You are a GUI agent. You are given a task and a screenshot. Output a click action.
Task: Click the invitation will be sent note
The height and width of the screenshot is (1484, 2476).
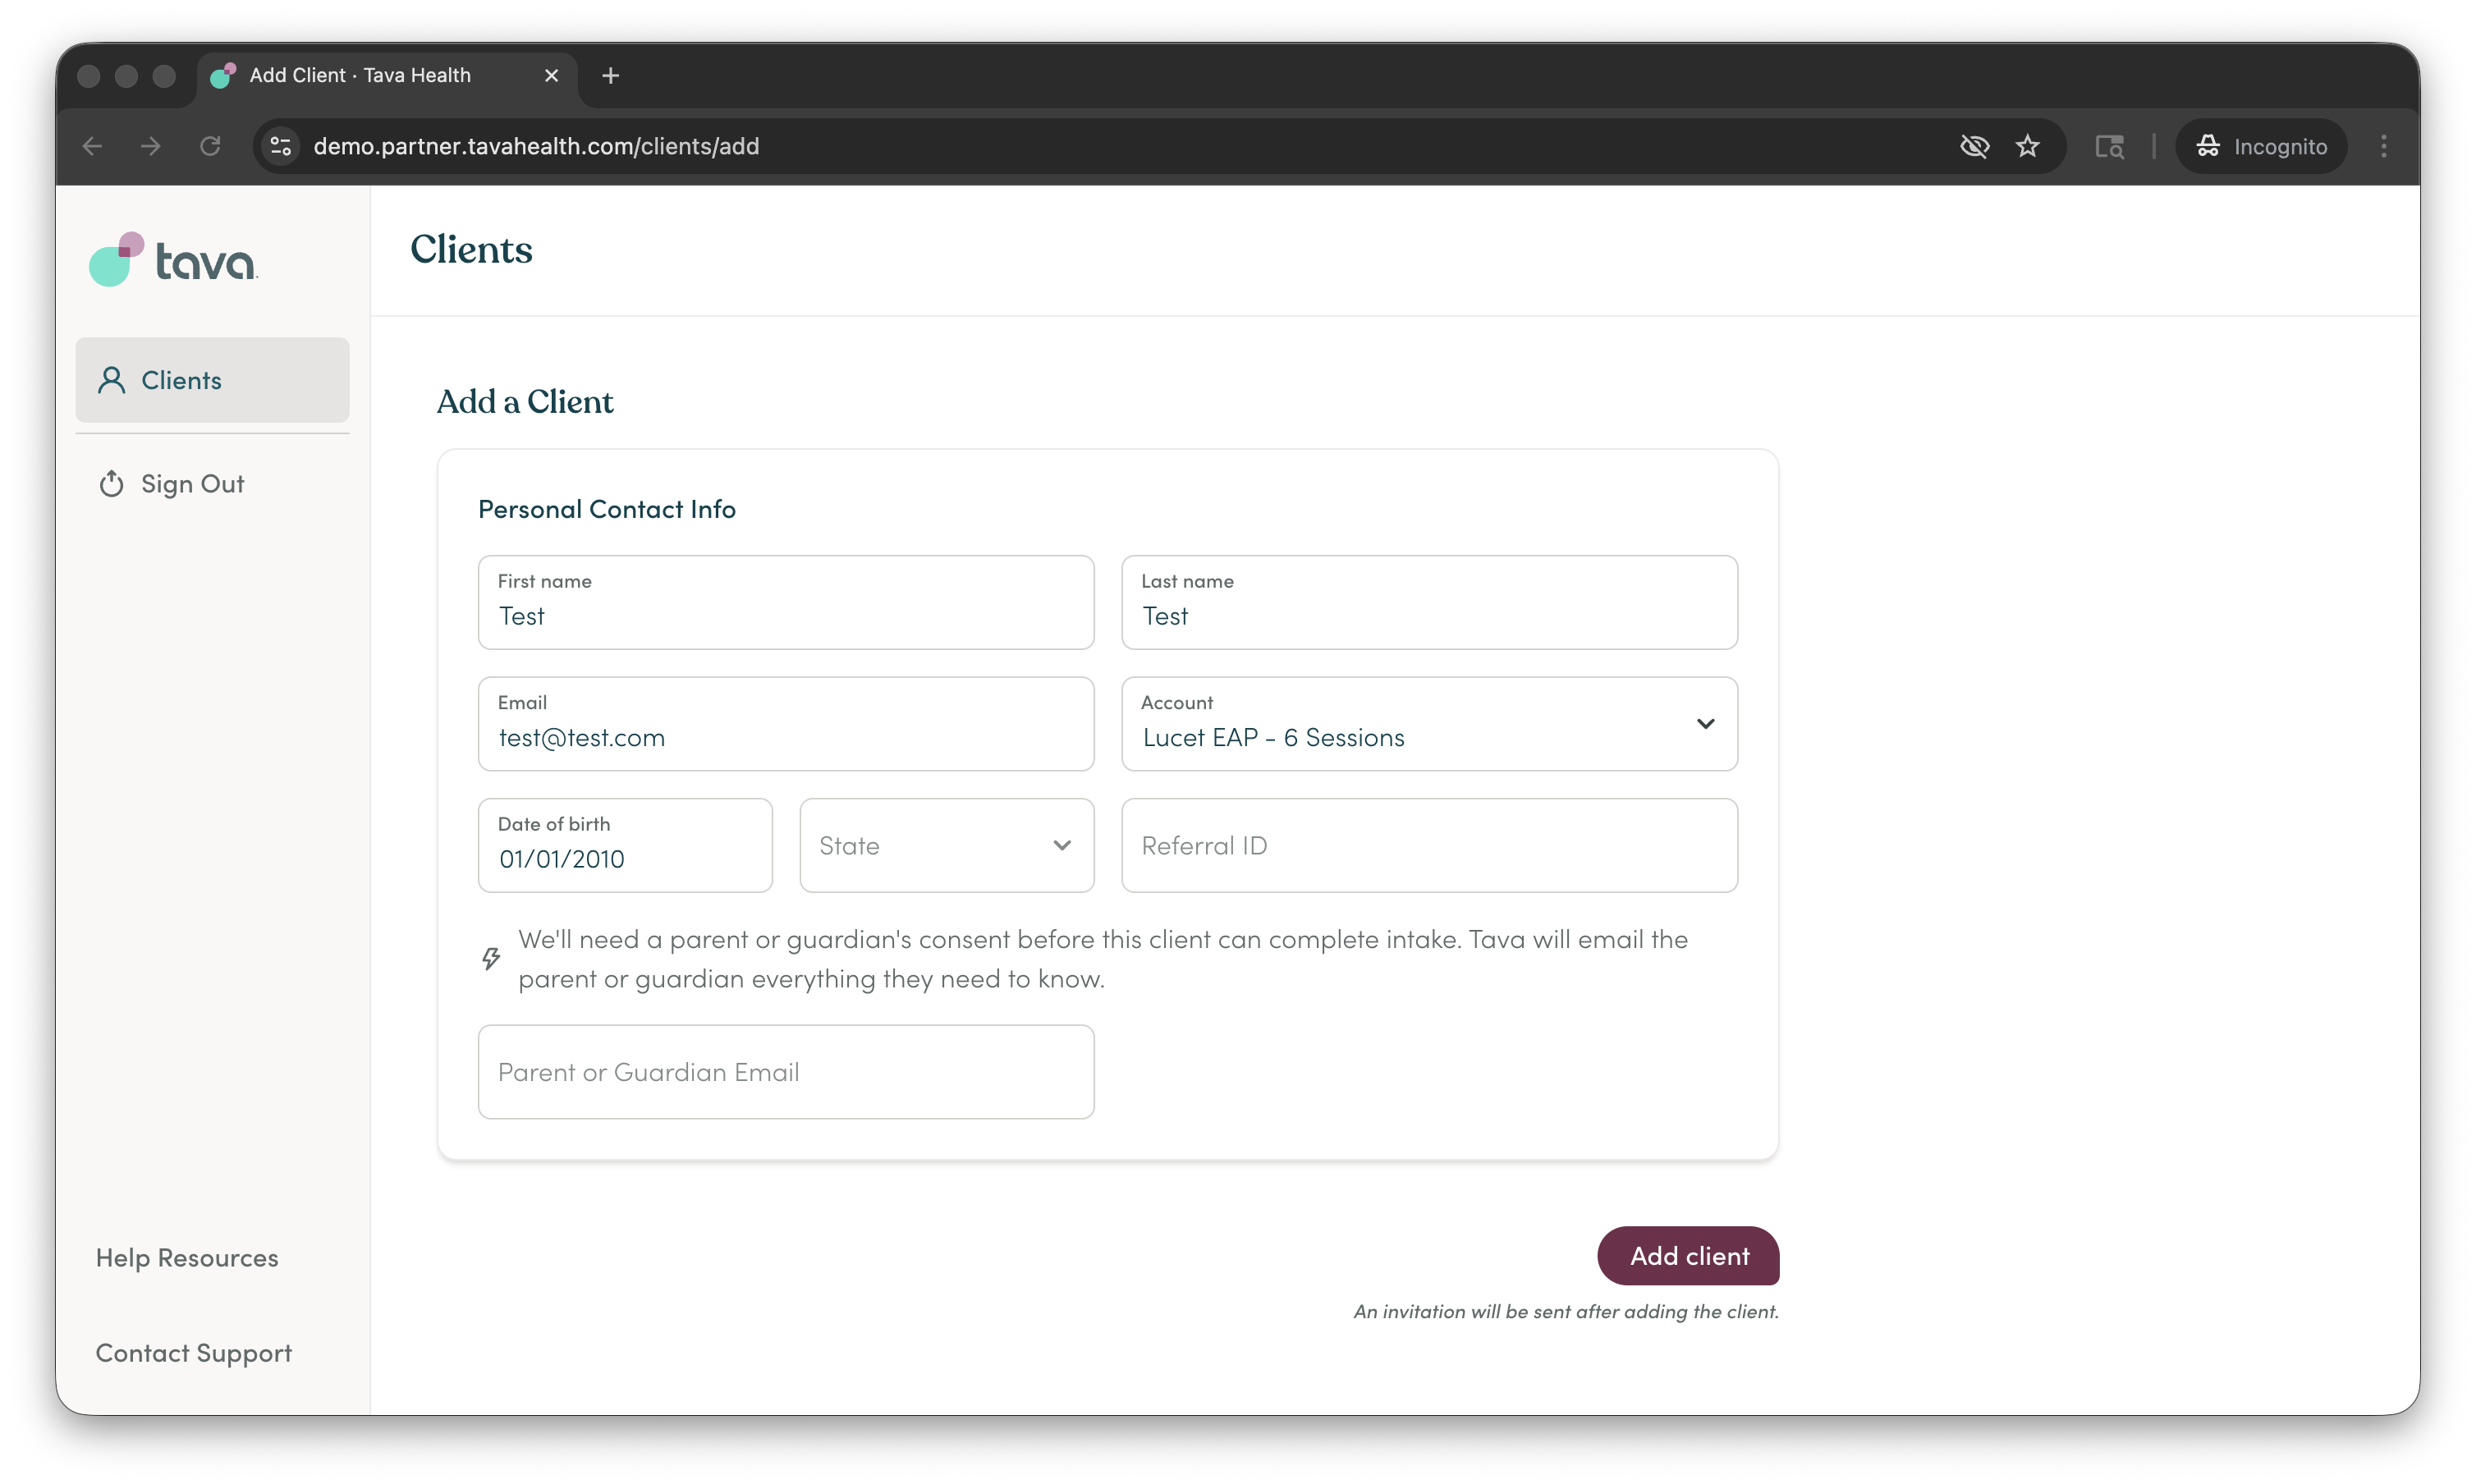tap(1566, 1311)
